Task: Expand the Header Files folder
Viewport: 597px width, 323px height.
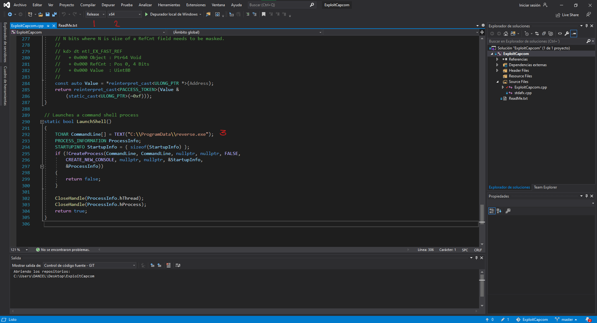Action: click(497, 71)
